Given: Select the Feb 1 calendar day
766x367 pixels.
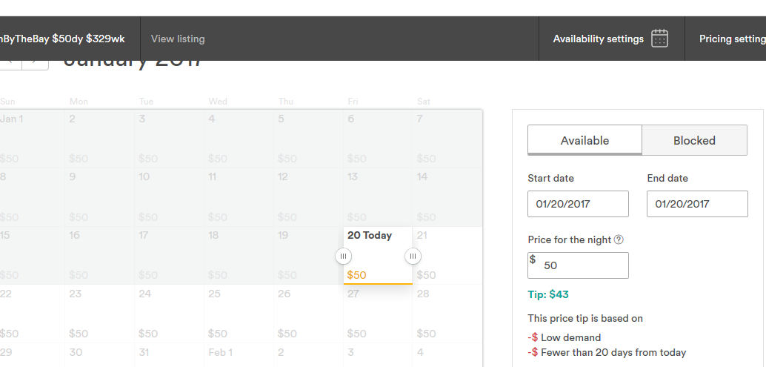Looking at the screenshot, I should click(239, 354).
